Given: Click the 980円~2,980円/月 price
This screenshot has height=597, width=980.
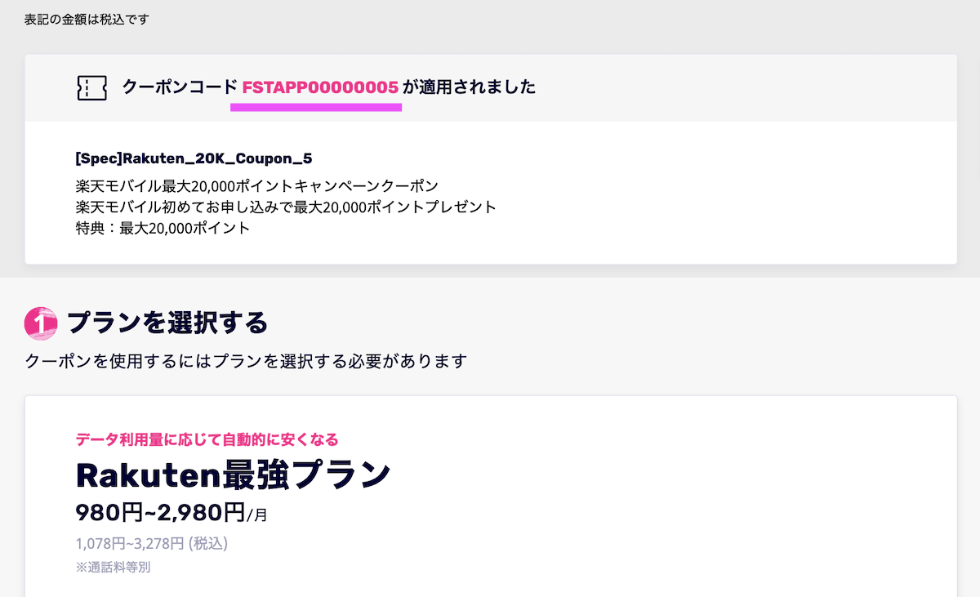Looking at the screenshot, I should [x=171, y=513].
